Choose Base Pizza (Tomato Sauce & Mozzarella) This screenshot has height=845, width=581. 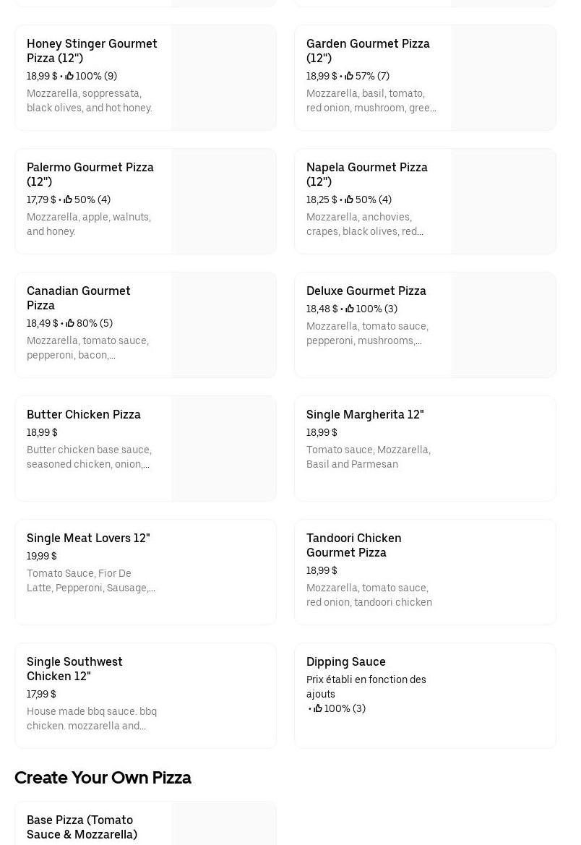tap(82, 827)
